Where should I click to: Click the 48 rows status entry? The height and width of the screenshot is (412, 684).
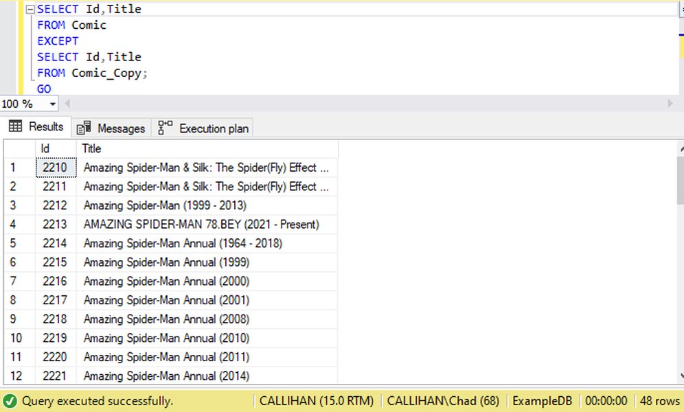point(659,400)
